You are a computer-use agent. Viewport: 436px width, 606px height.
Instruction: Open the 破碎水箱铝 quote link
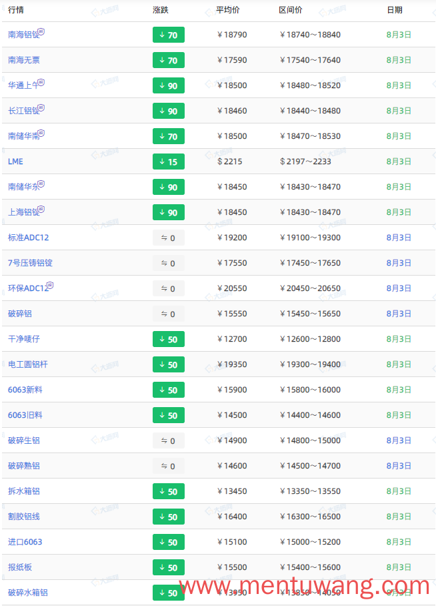[x=28, y=593]
